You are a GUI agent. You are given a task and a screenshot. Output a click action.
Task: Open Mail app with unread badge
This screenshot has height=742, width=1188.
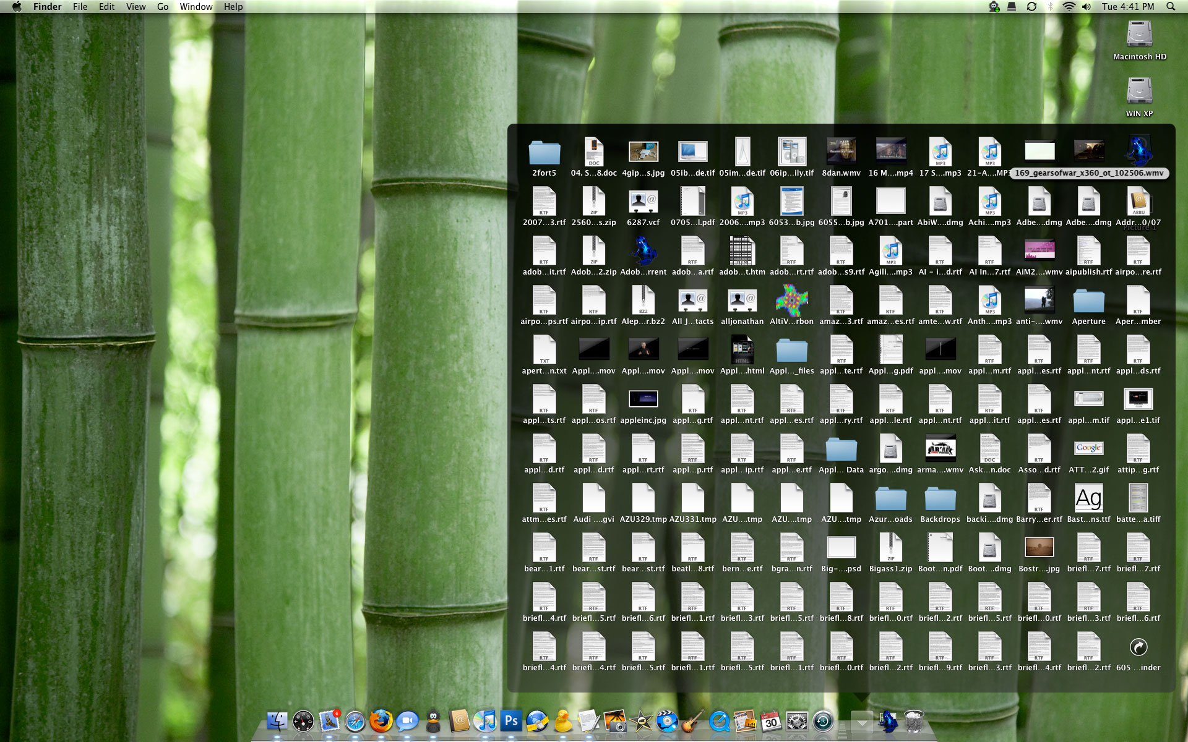329,721
